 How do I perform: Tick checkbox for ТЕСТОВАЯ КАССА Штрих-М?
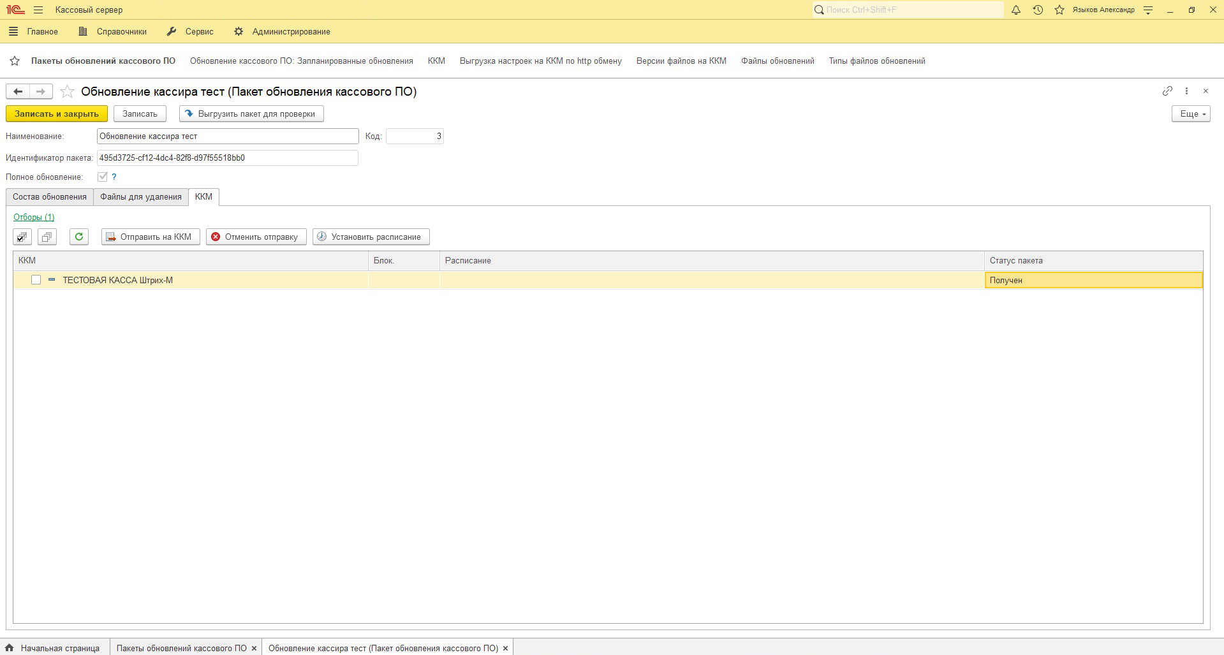click(x=36, y=280)
